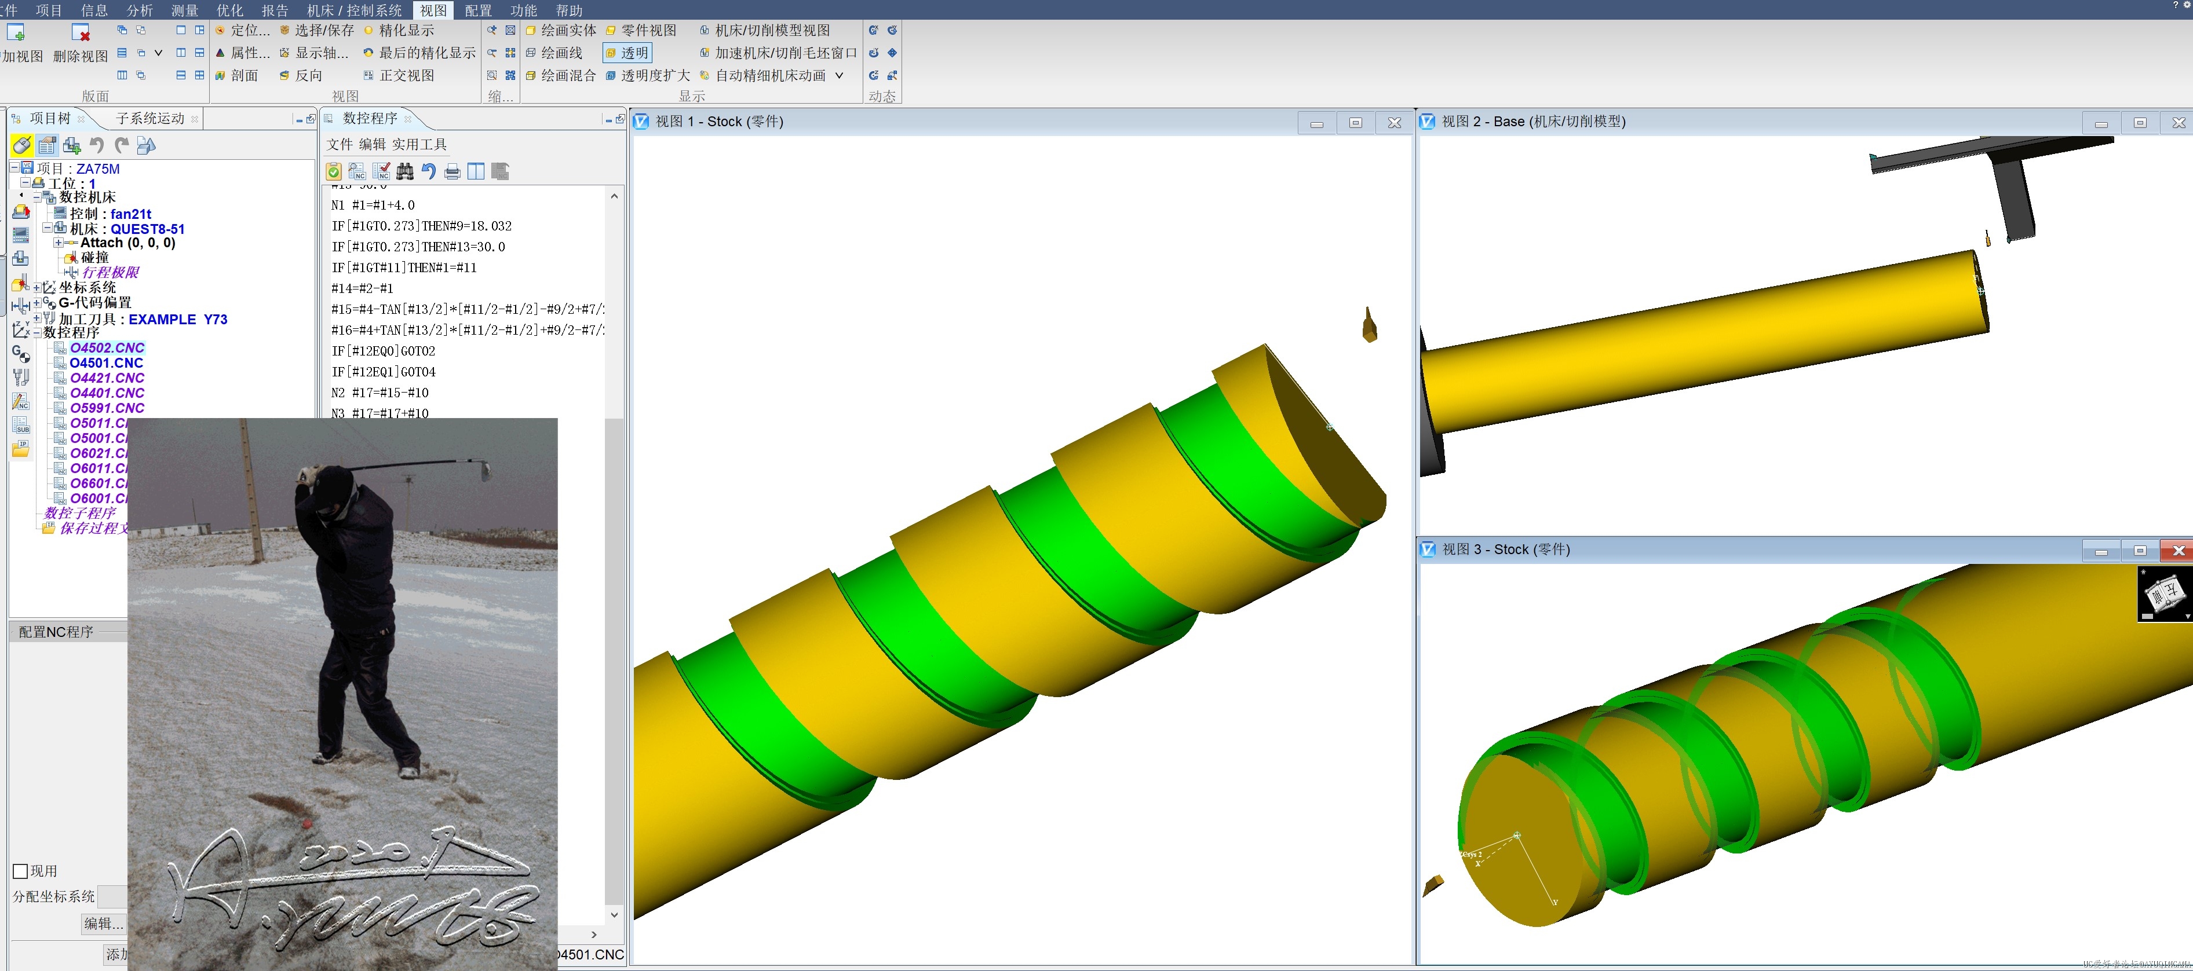Switch to the 子系统运动 tab

[150, 118]
